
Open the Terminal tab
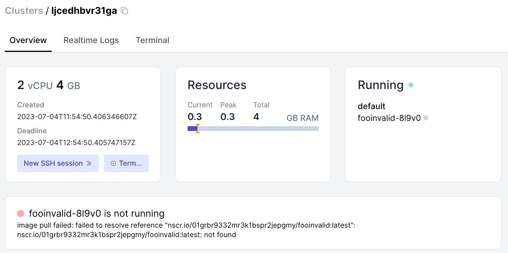[x=152, y=40]
